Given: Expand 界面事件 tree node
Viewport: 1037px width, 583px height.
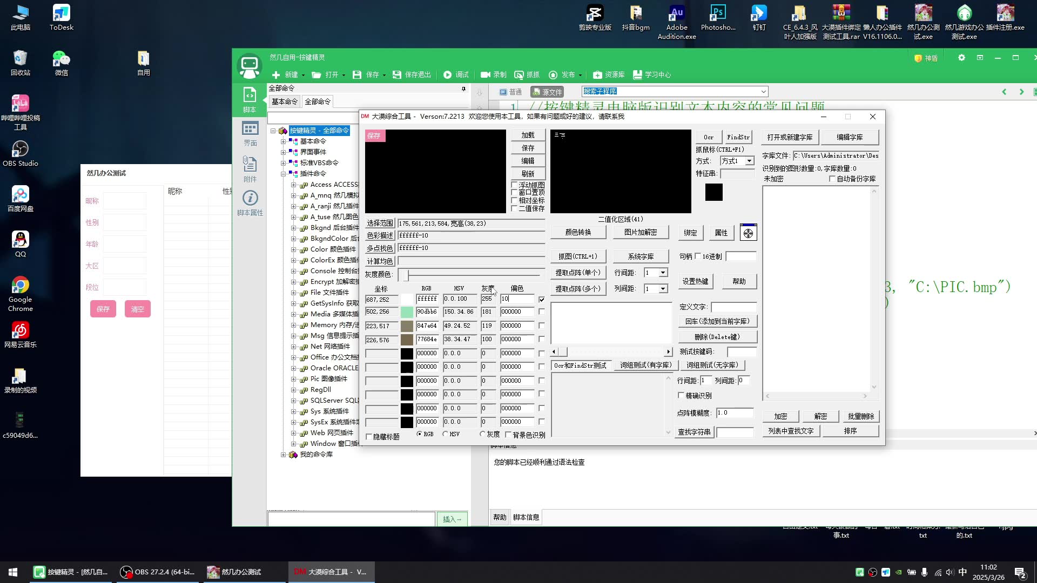Looking at the screenshot, I should 283,152.
